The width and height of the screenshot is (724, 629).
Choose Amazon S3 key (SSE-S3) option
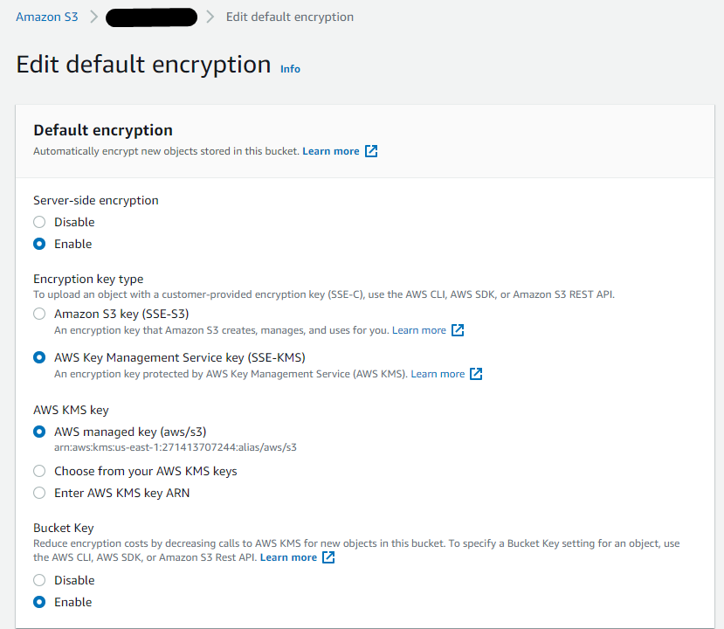(39, 314)
